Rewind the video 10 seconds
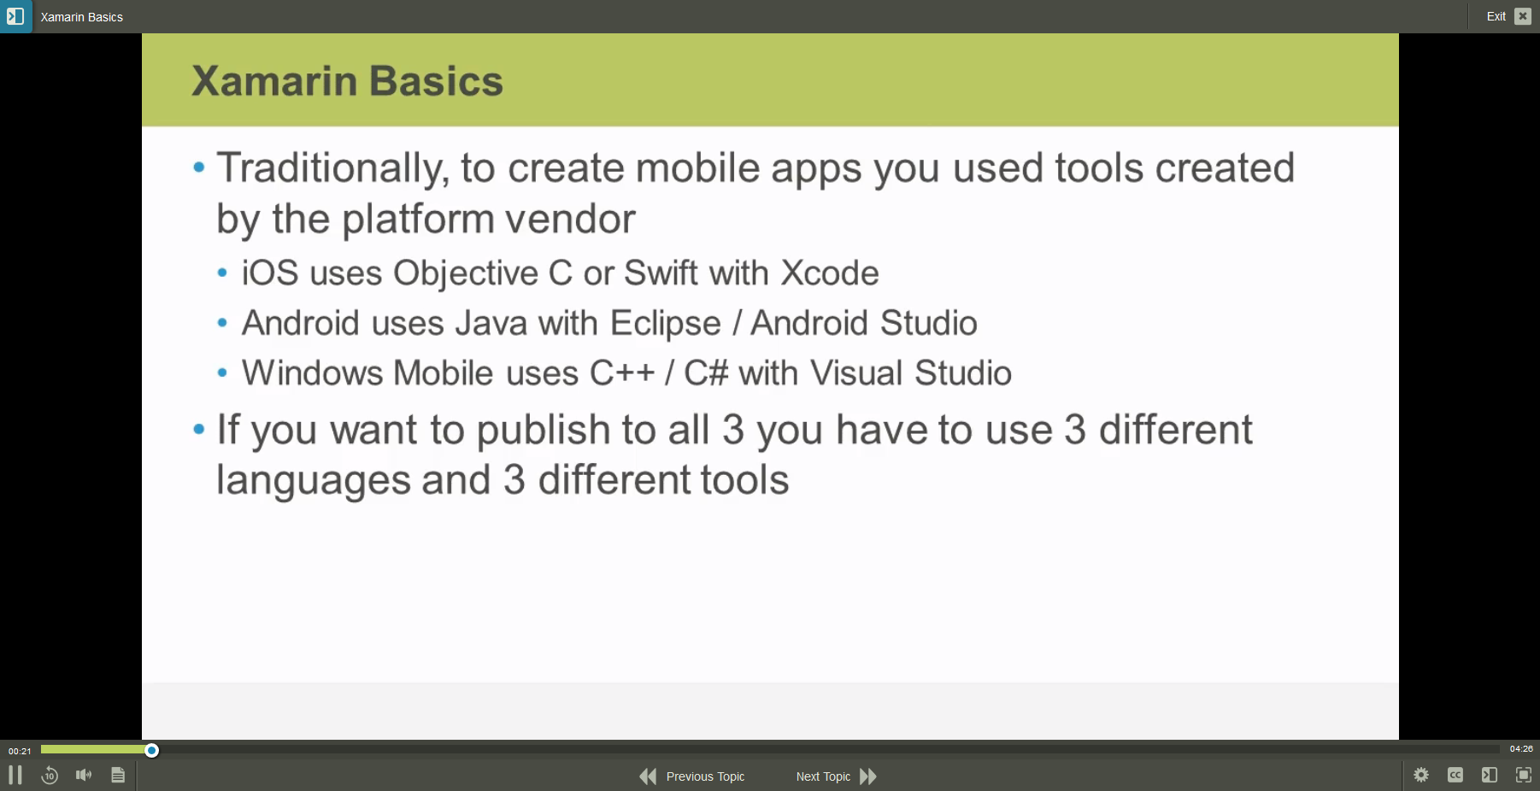This screenshot has width=1540, height=791. 50,775
